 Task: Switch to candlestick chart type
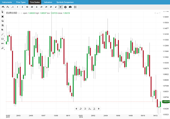pos(3,7)
